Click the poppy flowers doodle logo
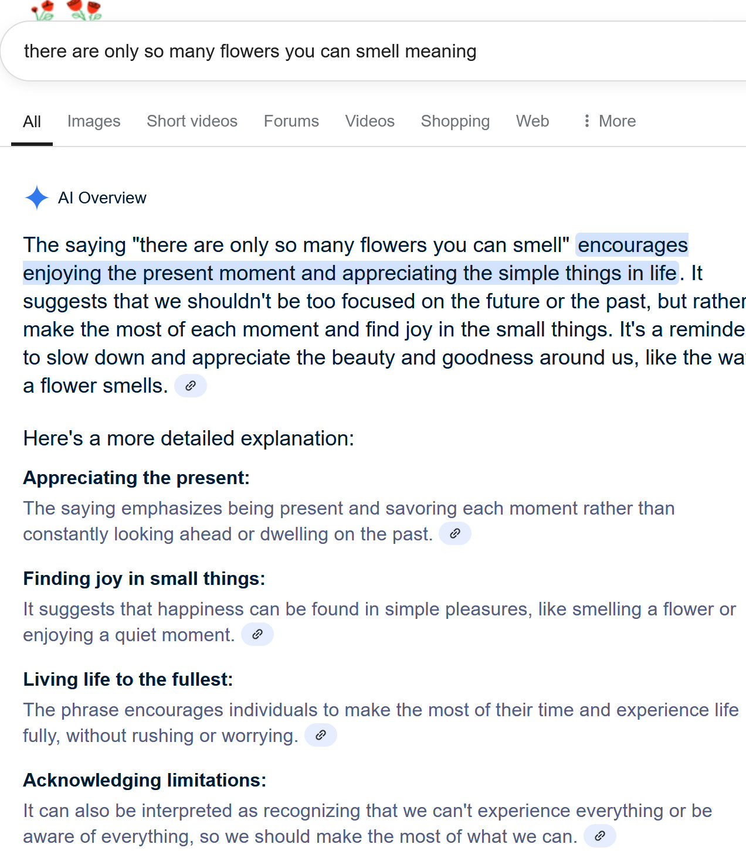746x851 pixels. 66,10
